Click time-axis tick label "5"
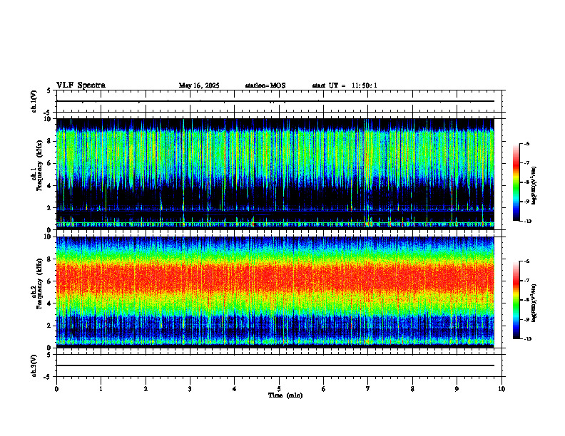 click(279, 389)
